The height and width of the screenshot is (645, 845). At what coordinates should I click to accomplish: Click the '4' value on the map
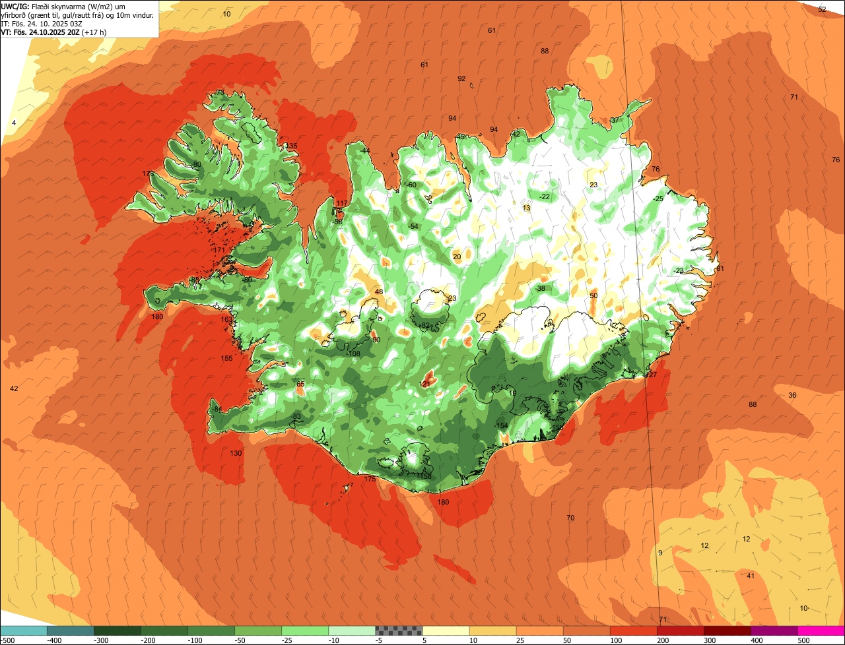14,123
